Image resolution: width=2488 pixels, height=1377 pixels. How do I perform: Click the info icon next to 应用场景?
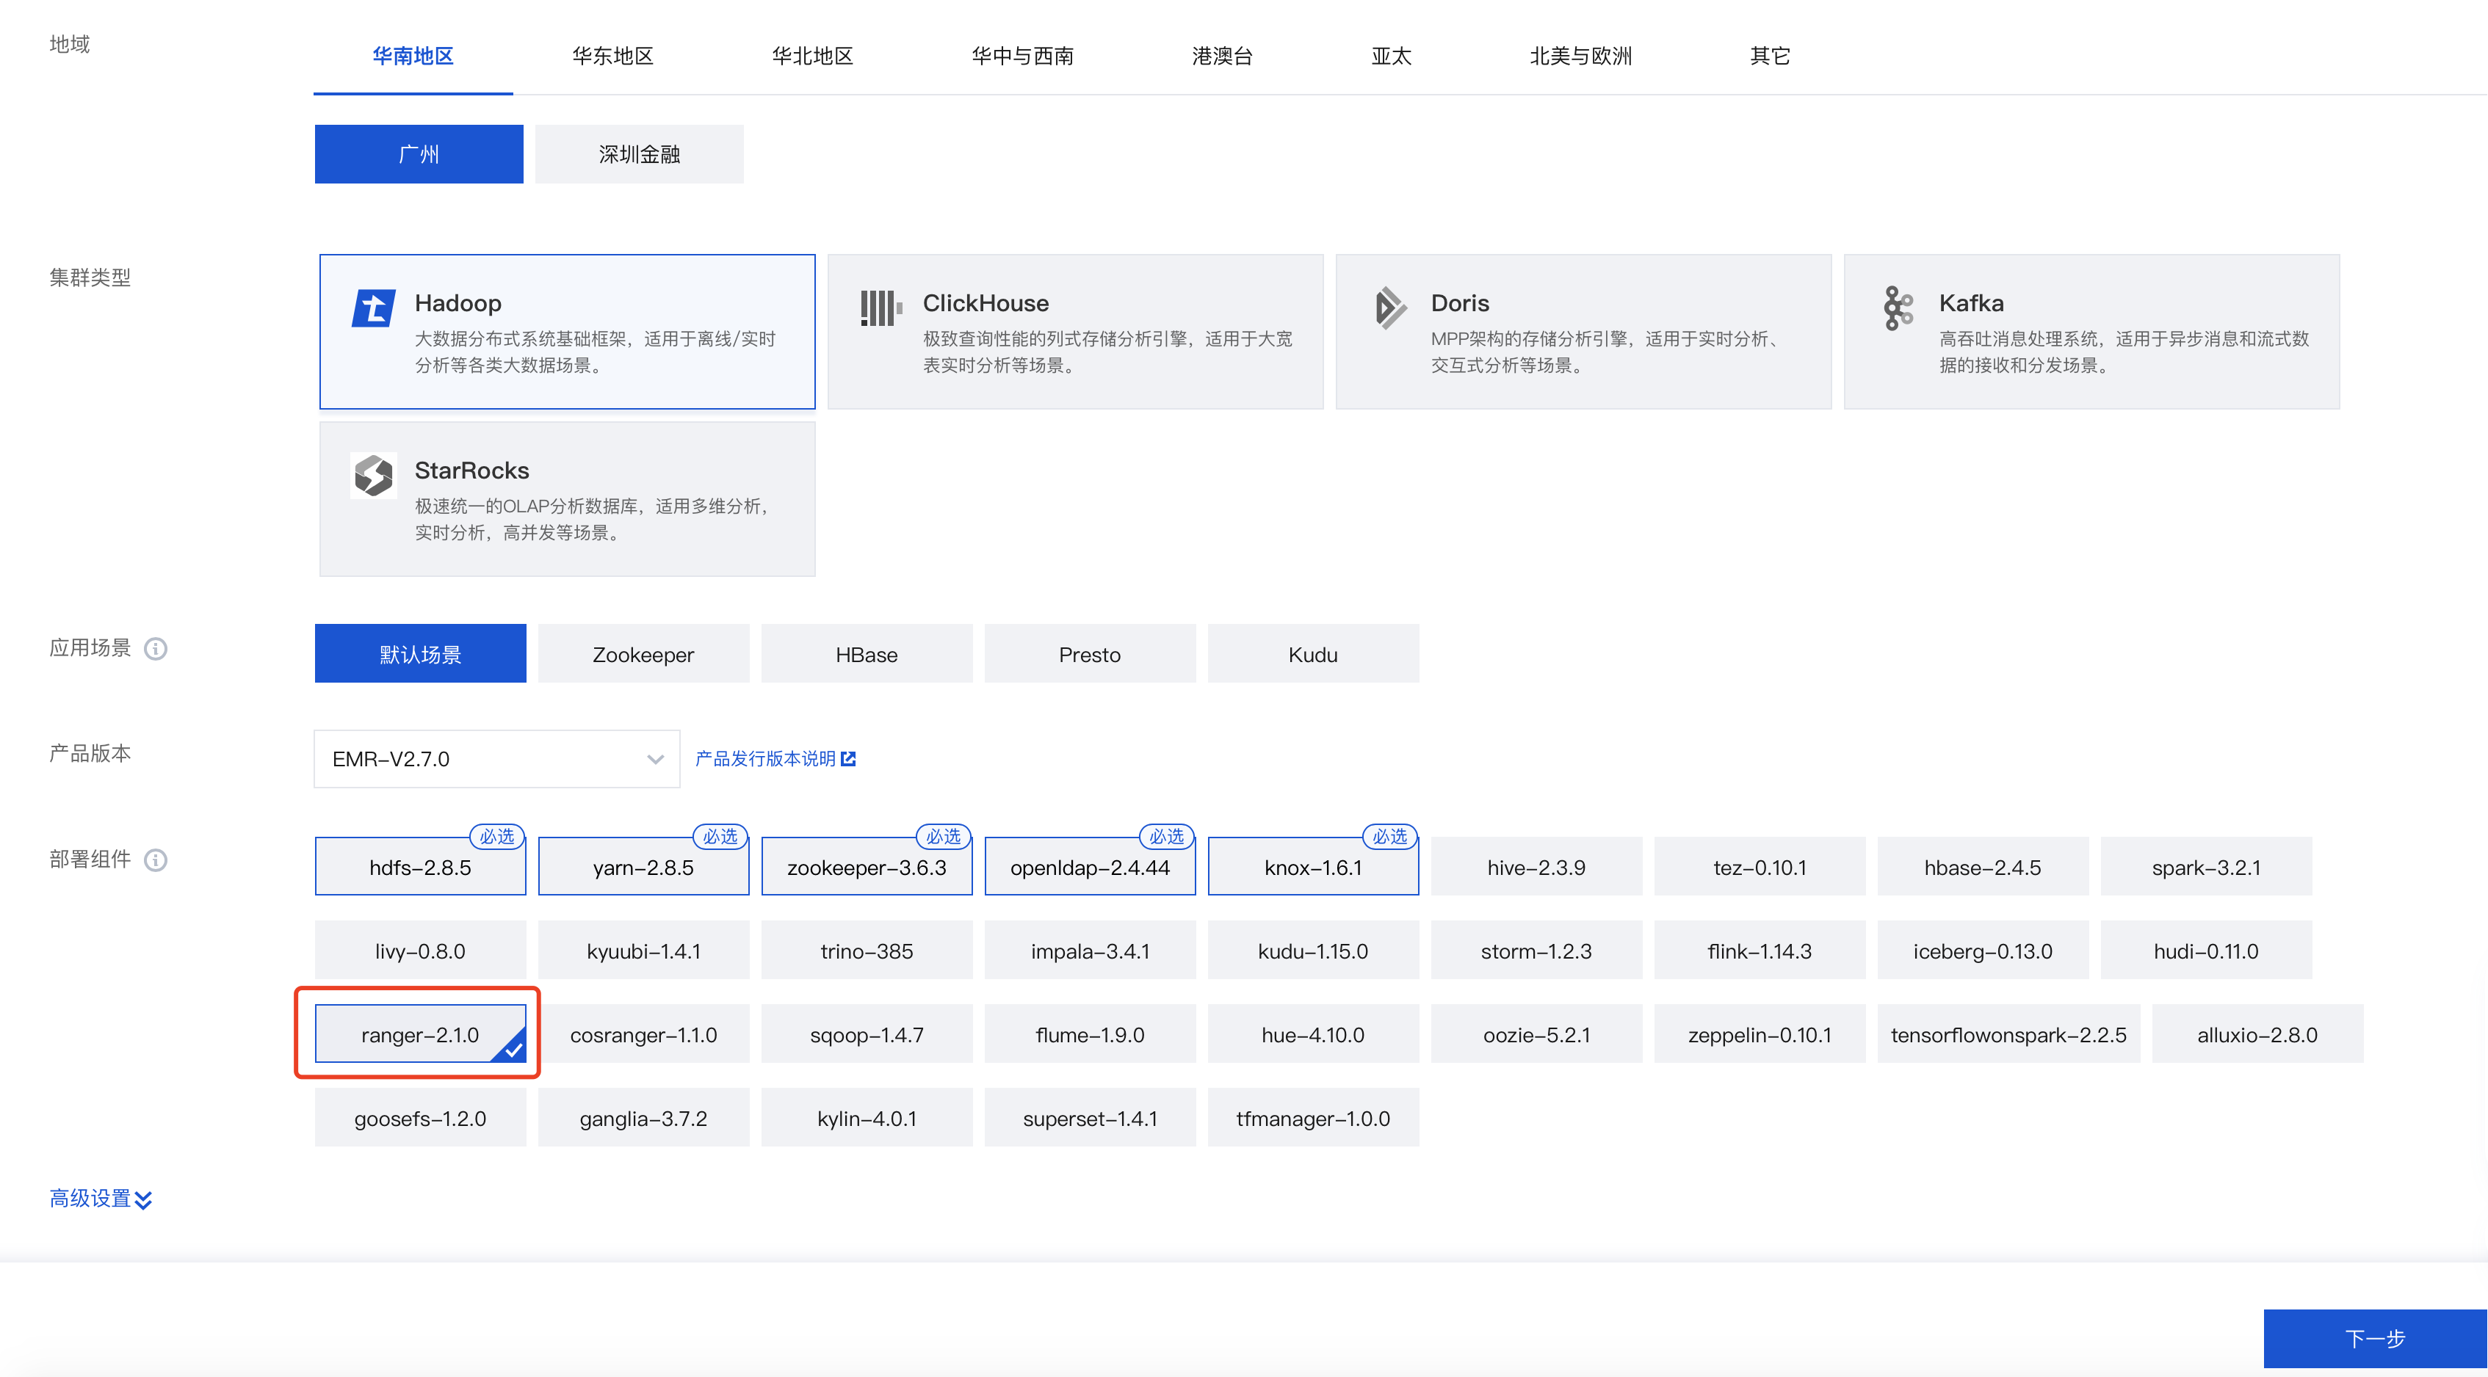[156, 649]
